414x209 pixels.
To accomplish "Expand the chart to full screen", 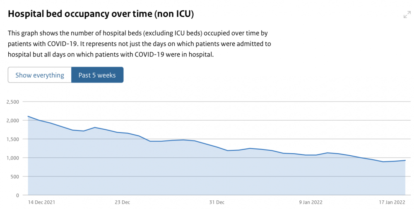I will [407, 15].
